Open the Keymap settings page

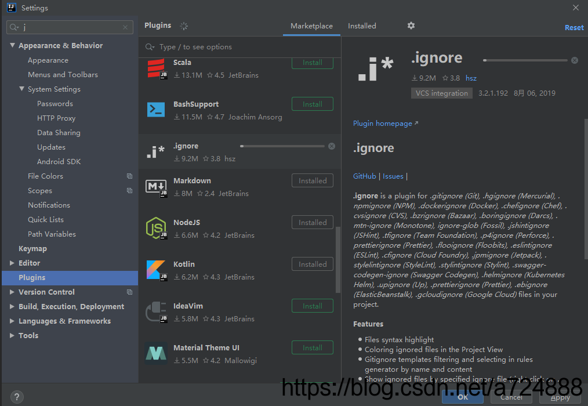point(32,248)
